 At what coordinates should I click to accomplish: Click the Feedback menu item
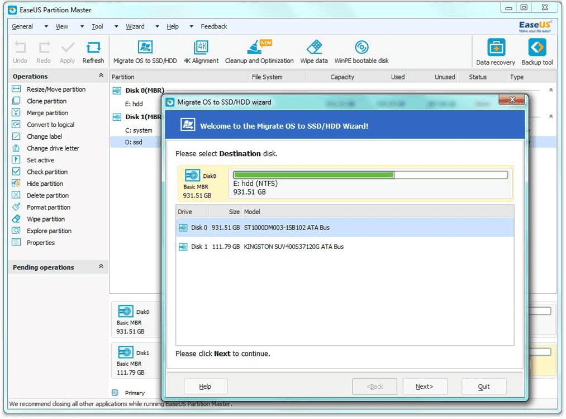coord(213,26)
